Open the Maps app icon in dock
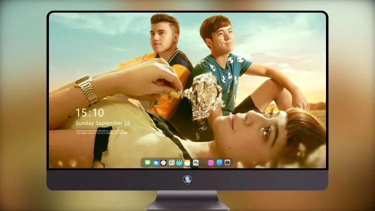The height and width of the screenshot is (211, 375). (x=171, y=163)
